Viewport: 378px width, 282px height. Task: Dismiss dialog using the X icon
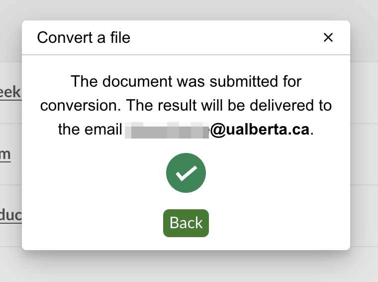click(328, 37)
